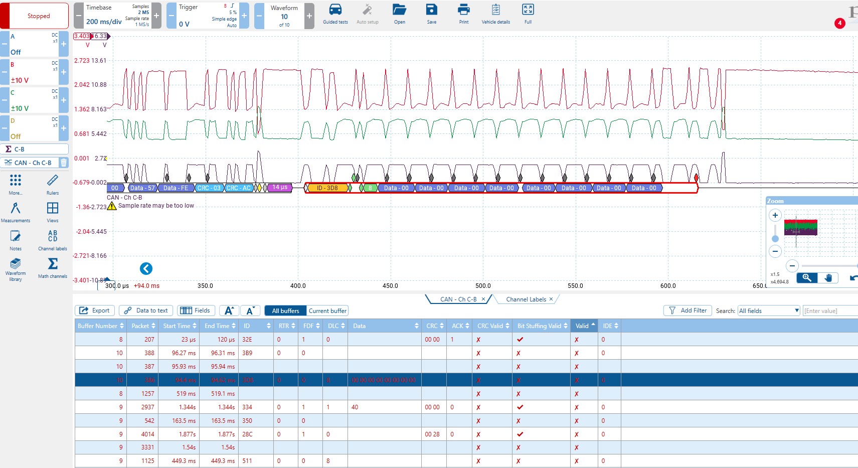Sort table by Buffer Number column
This screenshot has height=468, width=858.
[x=100, y=326]
